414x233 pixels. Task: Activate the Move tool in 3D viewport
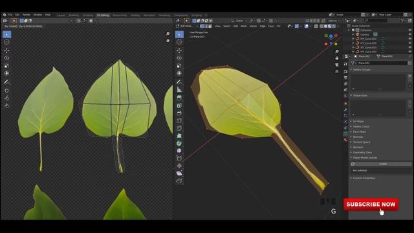[x=179, y=50]
